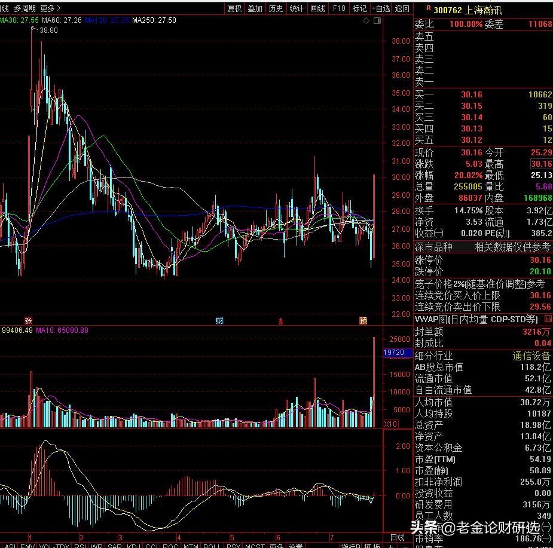Viewport: 553px width, 548px height.
Task: Click the 细分行业 通信设备 link
Action: coord(531,356)
